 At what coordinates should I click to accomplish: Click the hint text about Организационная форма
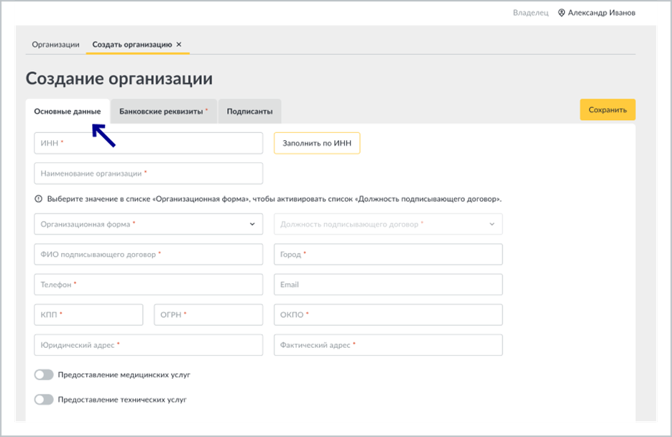pyautogui.click(x=275, y=199)
